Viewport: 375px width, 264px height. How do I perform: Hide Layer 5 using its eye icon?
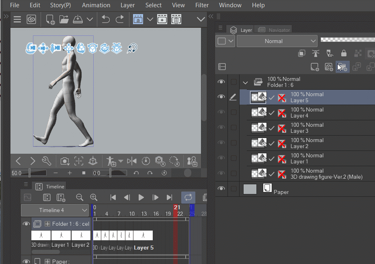221,97
